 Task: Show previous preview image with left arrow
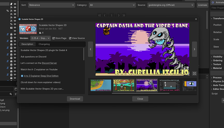click(x=91, y=49)
